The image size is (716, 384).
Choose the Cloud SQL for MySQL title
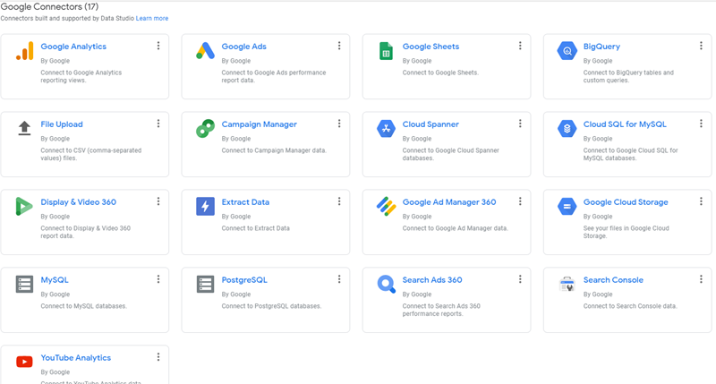point(625,124)
